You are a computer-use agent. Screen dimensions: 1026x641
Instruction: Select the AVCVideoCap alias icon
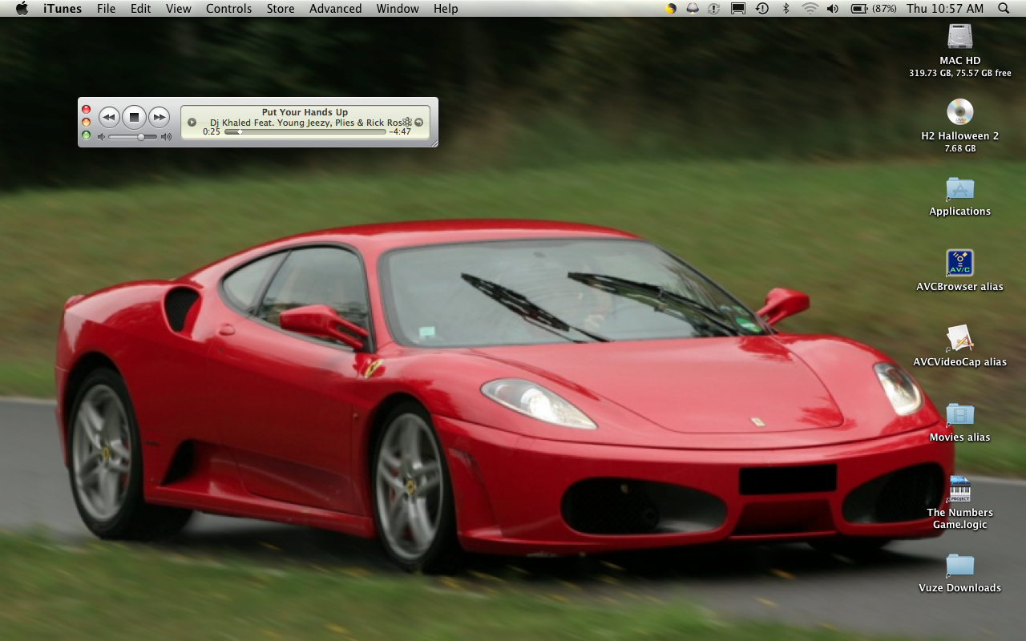[960, 338]
